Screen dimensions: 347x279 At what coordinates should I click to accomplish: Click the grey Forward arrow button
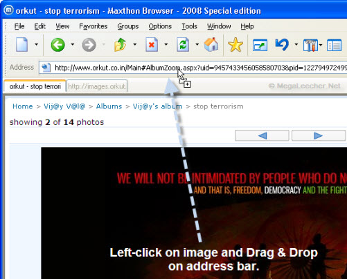click(89, 45)
